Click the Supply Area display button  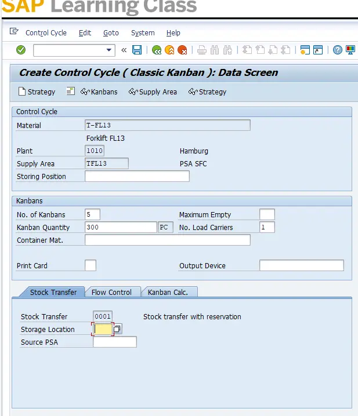(153, 92)
